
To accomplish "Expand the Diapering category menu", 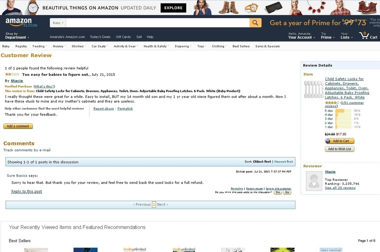I will pyautogui.click(x=183, y=46).
